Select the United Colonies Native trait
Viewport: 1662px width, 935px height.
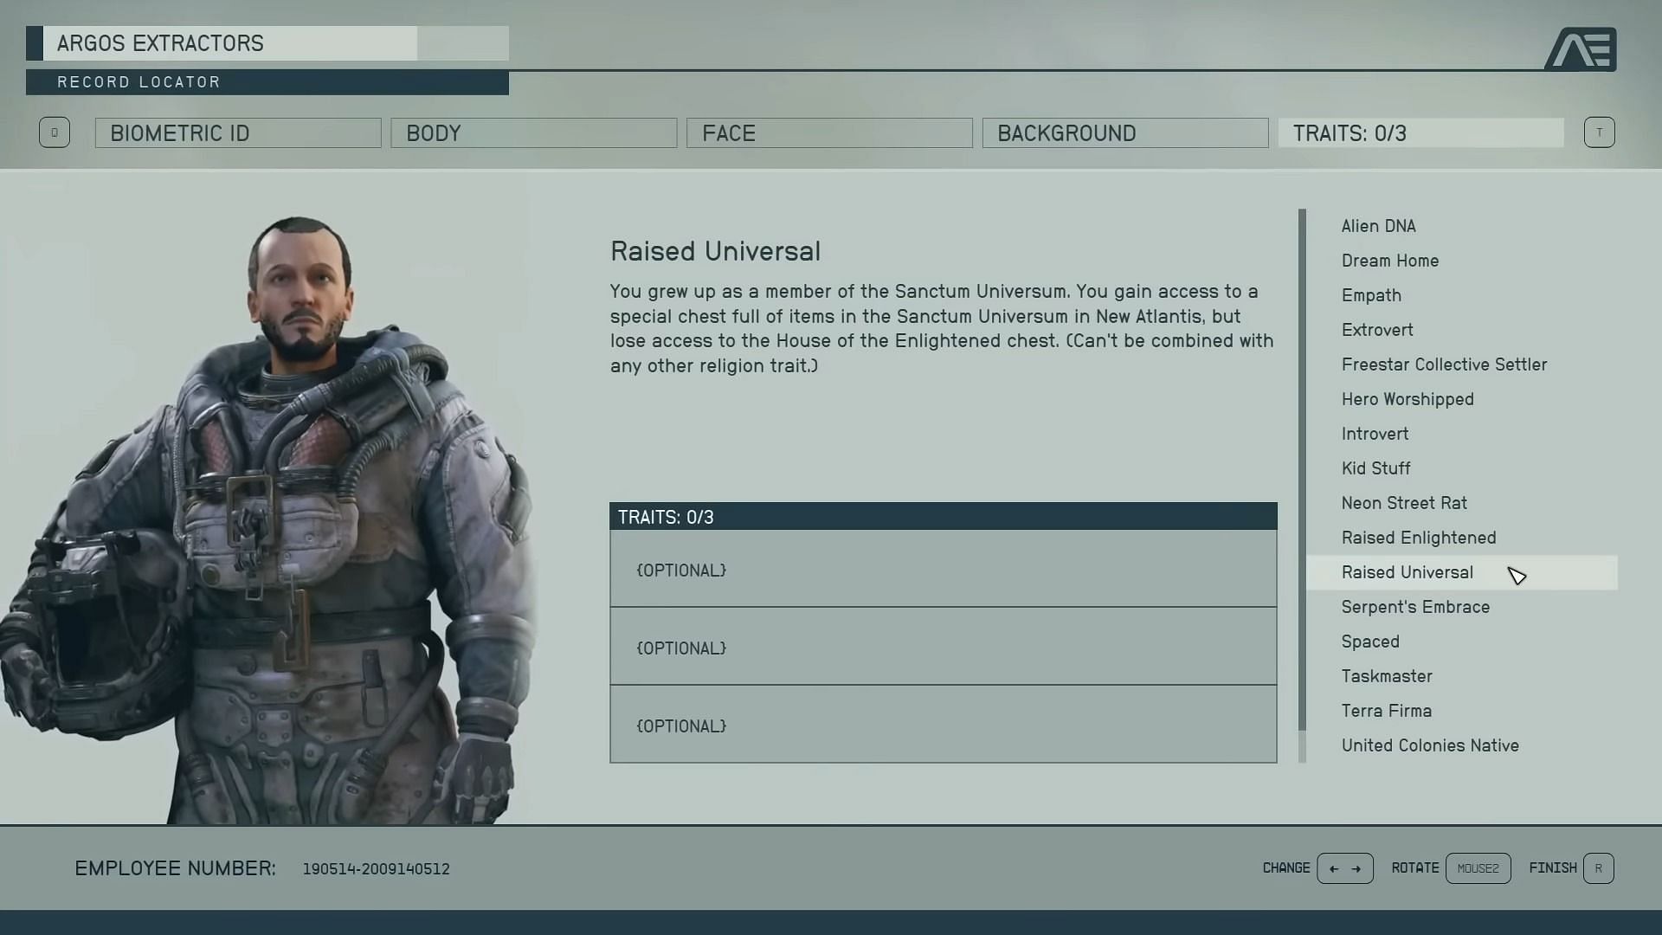[x=1429, y=745]
